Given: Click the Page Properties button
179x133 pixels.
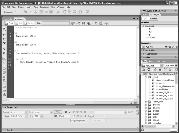Looking at the screenshot, I should pyautogui.click(x=79, y=120).
